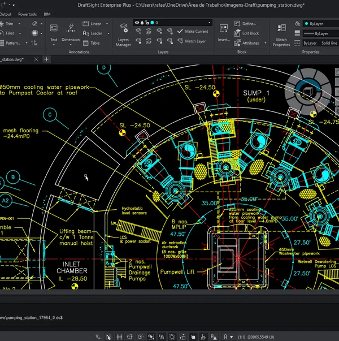Expand the Pattern dropdown arrow
This screenshot has height=341, width=339.
click(x=27, y=43)
